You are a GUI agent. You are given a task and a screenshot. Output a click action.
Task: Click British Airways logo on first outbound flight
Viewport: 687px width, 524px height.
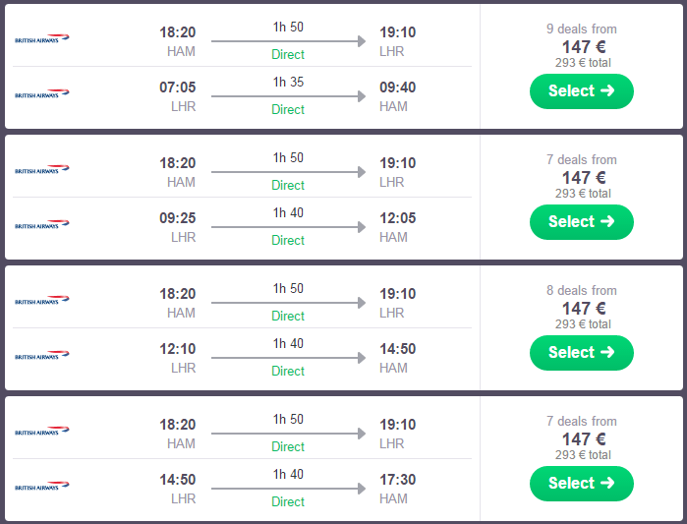tap(42, 39)
